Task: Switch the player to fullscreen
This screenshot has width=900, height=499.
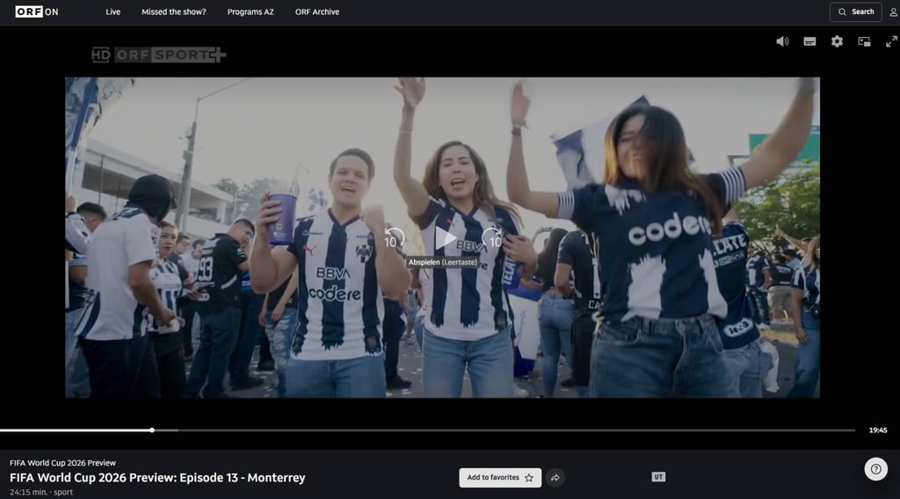Action: (x=891, y=41)
